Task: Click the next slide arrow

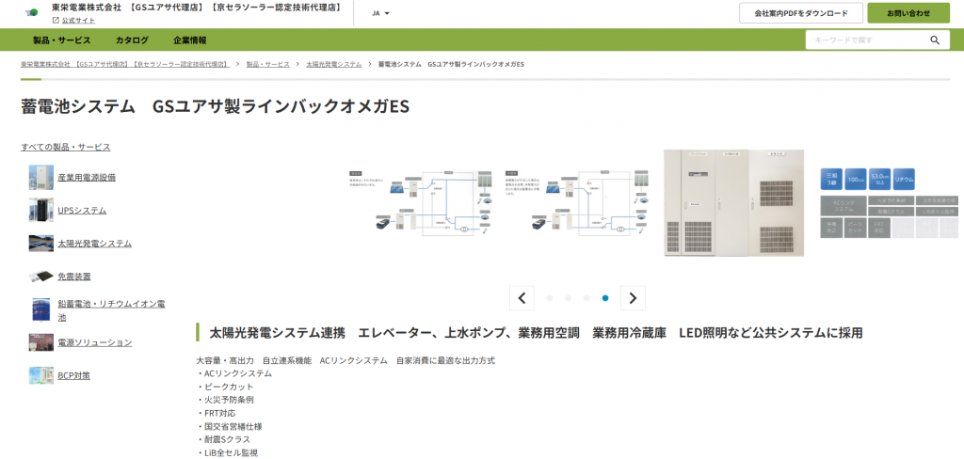Action: 633,298
